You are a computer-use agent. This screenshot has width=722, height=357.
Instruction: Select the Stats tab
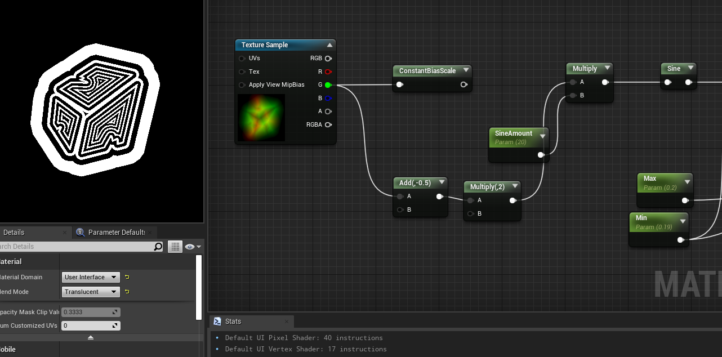click(233, 322)
